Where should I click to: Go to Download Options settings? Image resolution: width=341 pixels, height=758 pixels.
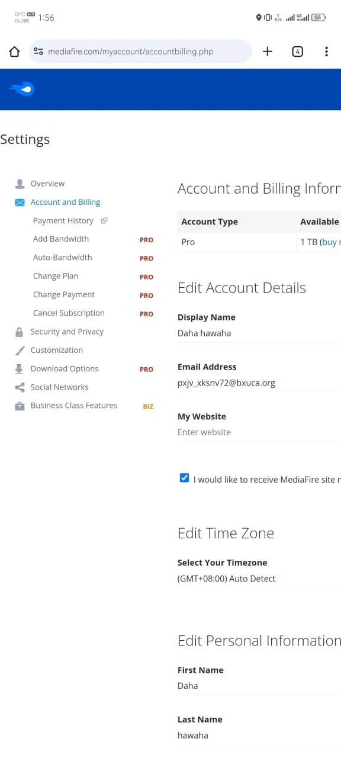65,368
